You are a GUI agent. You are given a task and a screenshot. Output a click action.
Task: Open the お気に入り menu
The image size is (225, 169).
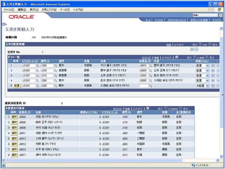coord(49,10)
